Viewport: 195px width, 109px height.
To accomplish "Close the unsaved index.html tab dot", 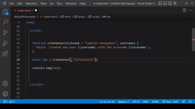I will click(36, 10).
